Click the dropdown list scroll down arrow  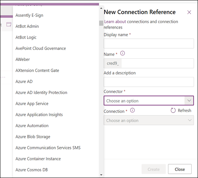[x=101, y=175]
